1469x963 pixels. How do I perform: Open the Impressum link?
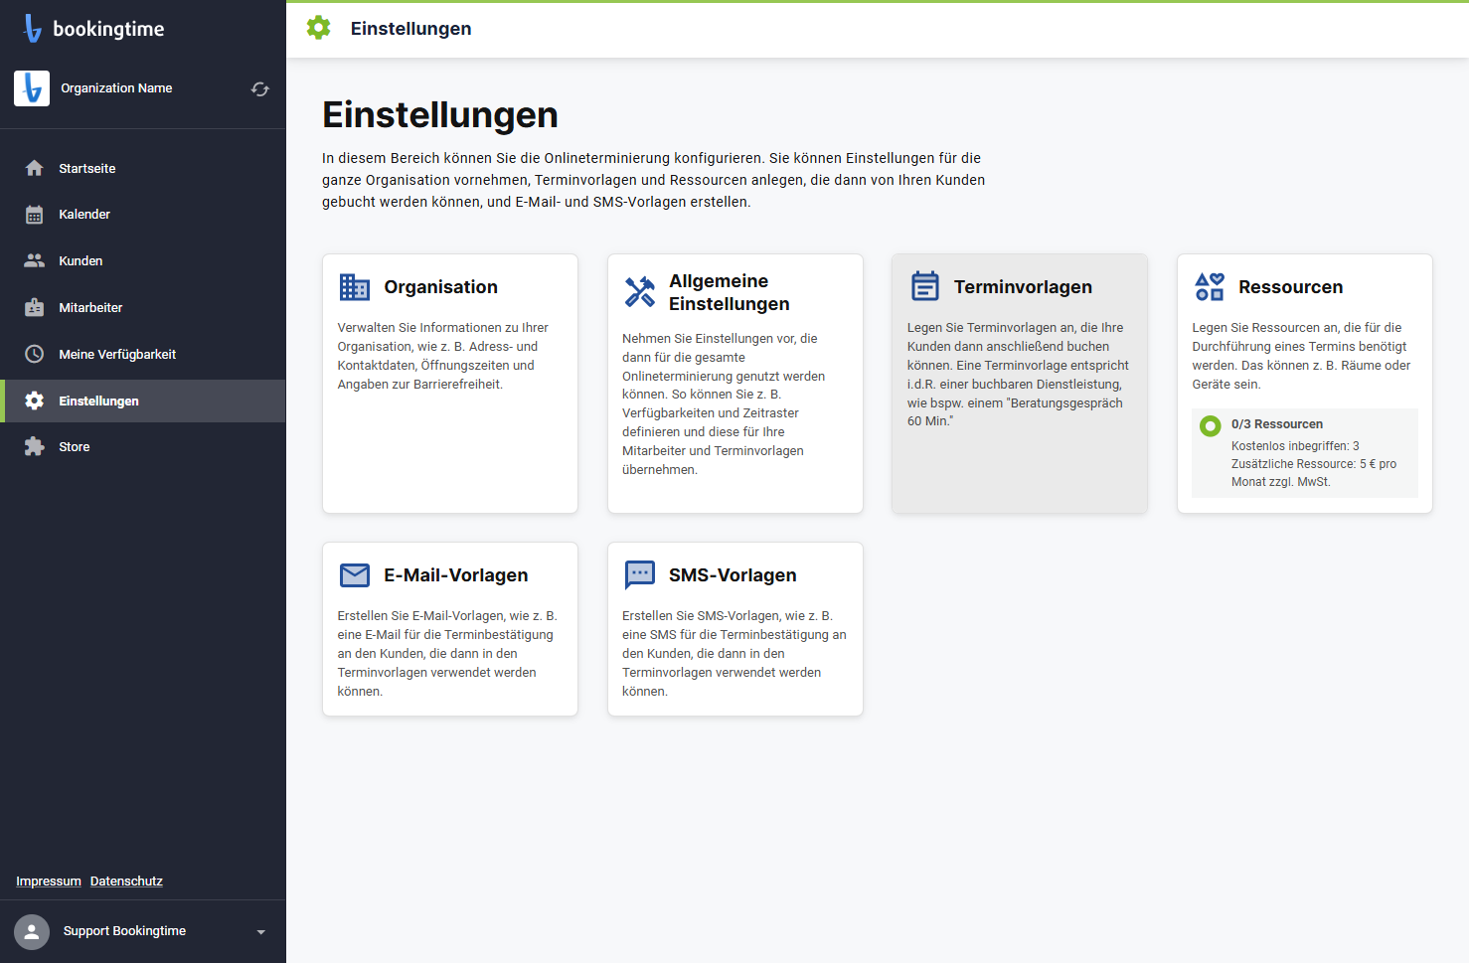(49, 882)
